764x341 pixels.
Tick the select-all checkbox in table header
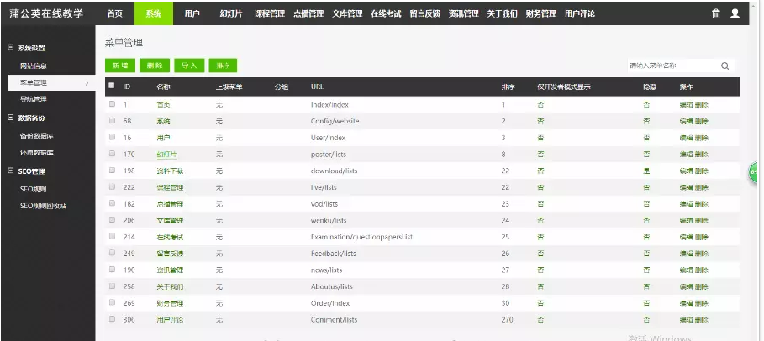pos(112,86)
